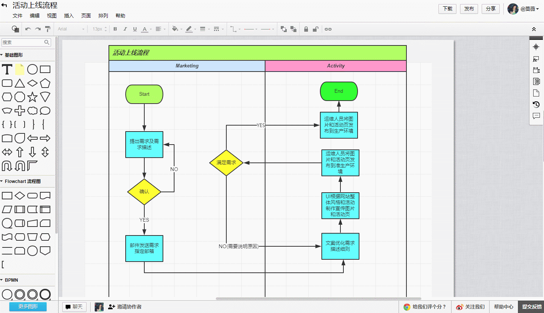Pick the star shape from basic shapes
The width and height of the screenshot is (544, 313).
(x=32, y=97)
